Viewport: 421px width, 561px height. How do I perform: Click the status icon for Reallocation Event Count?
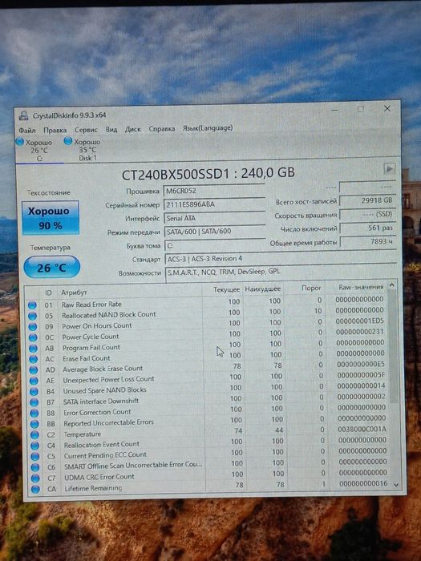tap(34, 446)
